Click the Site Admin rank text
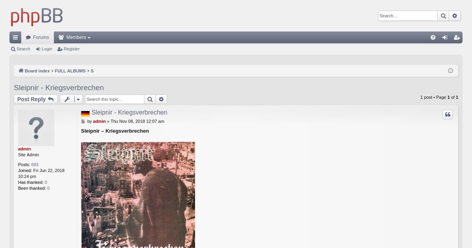This screenshot has width=472, height=248. pos(28,155)
